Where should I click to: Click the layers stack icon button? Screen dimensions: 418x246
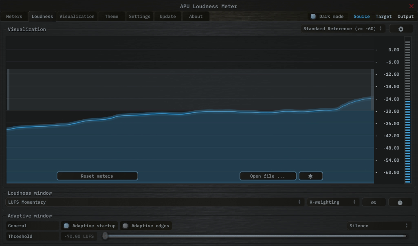pos(310,176)
